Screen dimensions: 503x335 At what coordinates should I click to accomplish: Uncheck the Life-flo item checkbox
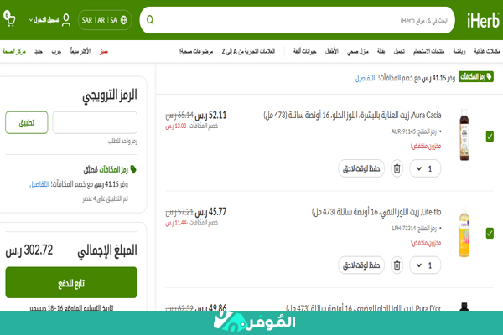[x=490, y=233]
